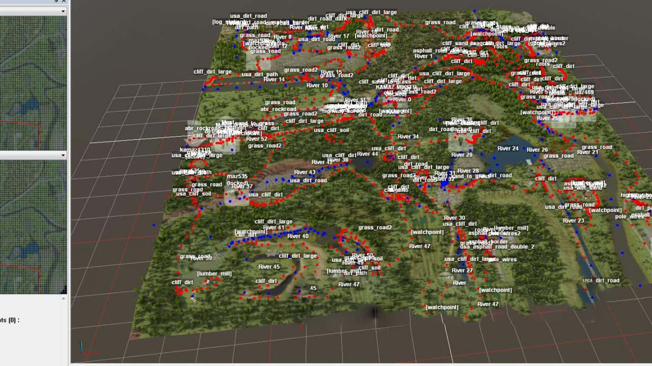Select the abr_rockroad road label
This screenshot has width=652, height=366.
pos(278,109)
